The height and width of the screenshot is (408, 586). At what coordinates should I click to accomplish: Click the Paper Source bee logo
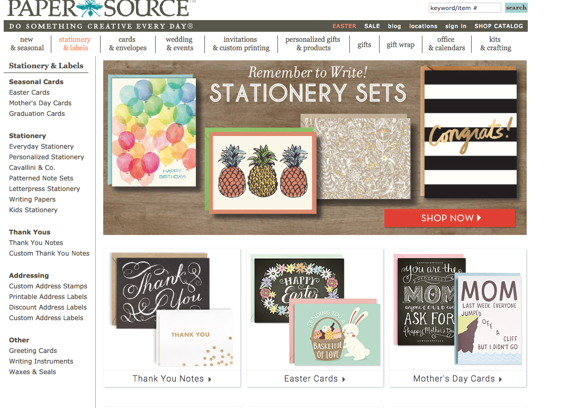(89, 8)
